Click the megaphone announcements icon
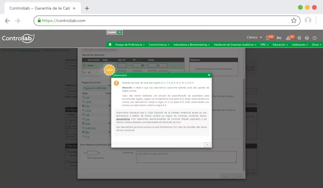The image size is (323, 188). (x=279, y=38)
